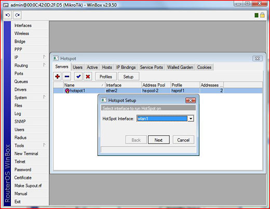Click Exit in the sidebar

pos(18,202)
